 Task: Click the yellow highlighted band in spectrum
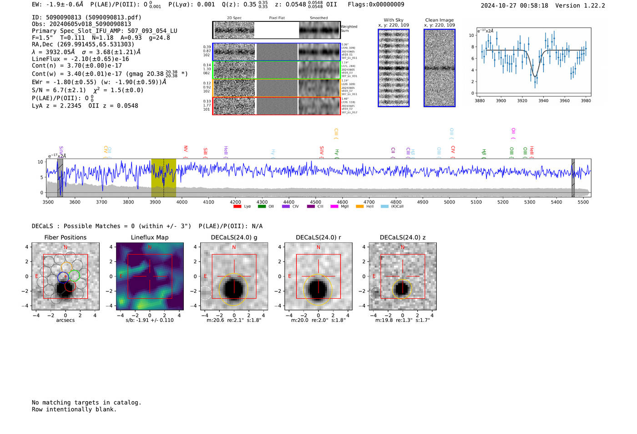(x=163, y=178)
